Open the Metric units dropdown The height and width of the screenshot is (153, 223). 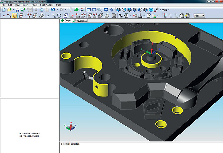[199, 16]
